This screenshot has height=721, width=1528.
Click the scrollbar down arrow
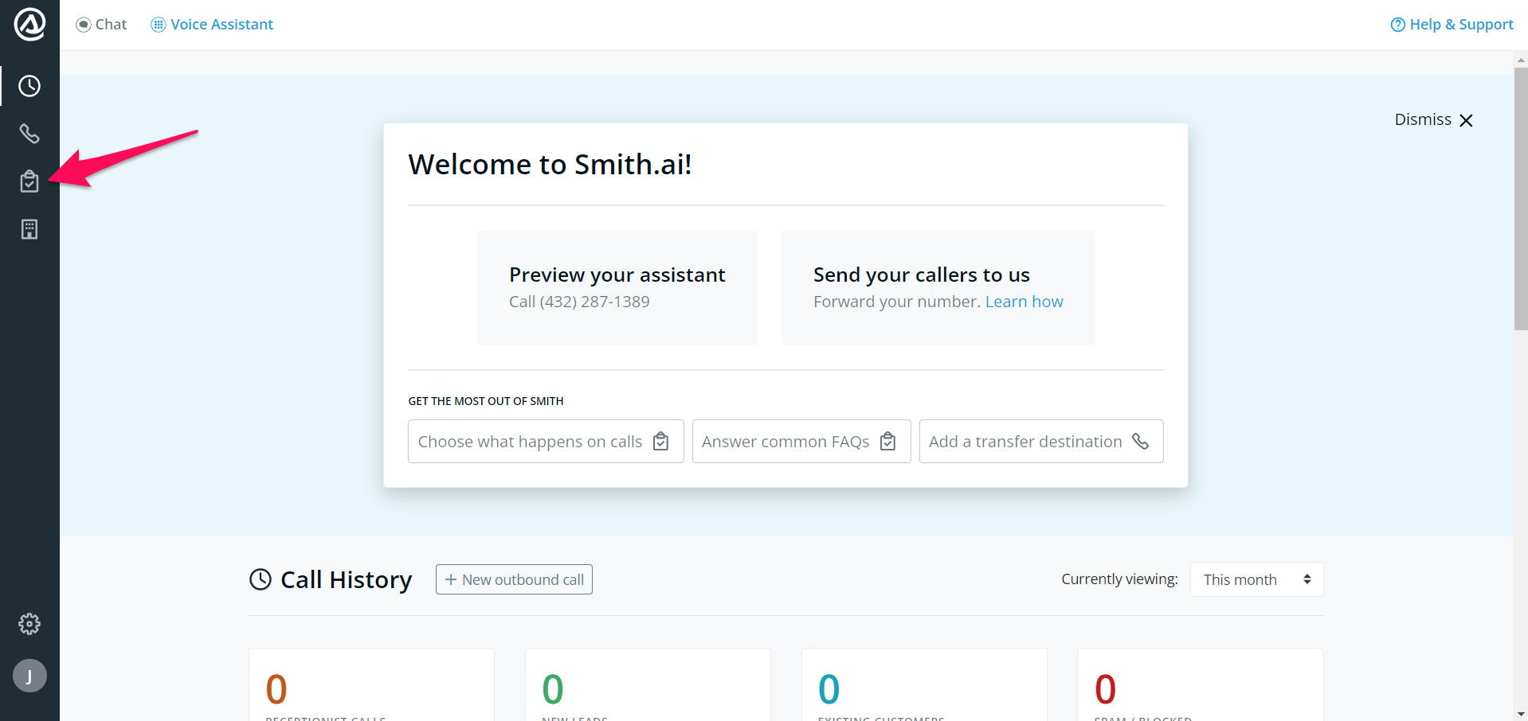click(x=1521, y=714)
